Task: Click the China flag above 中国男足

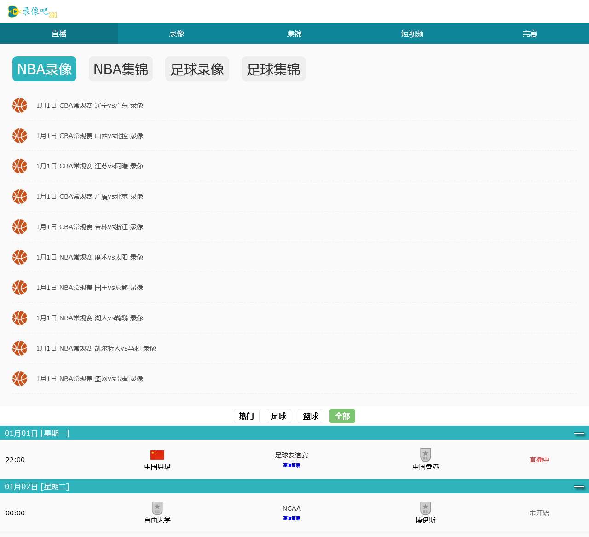Action: click(157, 455)
